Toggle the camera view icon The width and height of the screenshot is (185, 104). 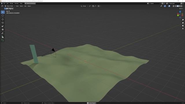click(x=183, y=26)
